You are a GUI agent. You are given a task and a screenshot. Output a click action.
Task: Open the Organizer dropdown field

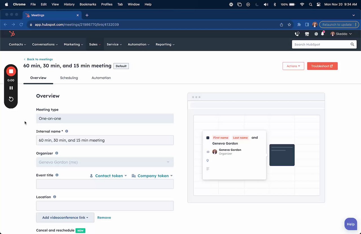tap(105, 162)
